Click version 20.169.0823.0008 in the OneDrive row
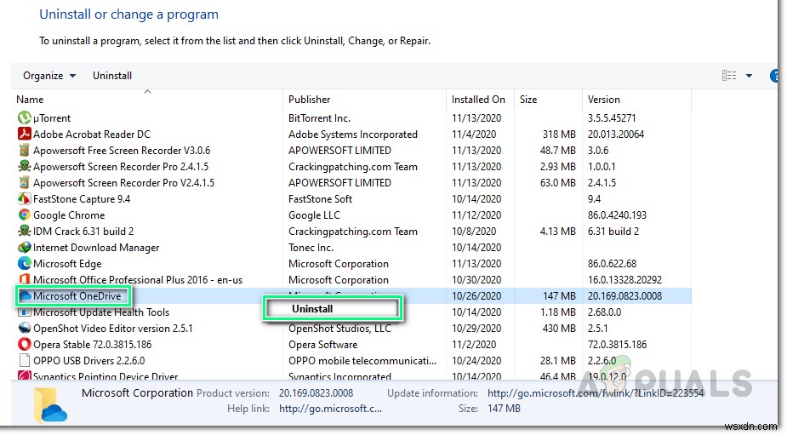Image resolution: width=787 pixels, height=435 pixels. [x=624, y=296]
